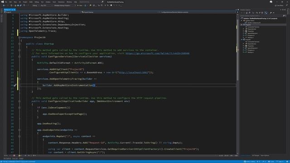The width and height of the screenshot is (290, 163).
Task: Pin the open editor tab
Action: 12,10
